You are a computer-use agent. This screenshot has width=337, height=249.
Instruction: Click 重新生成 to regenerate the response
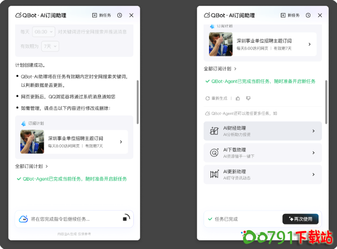pyautogui.click(x=216, y=98)
